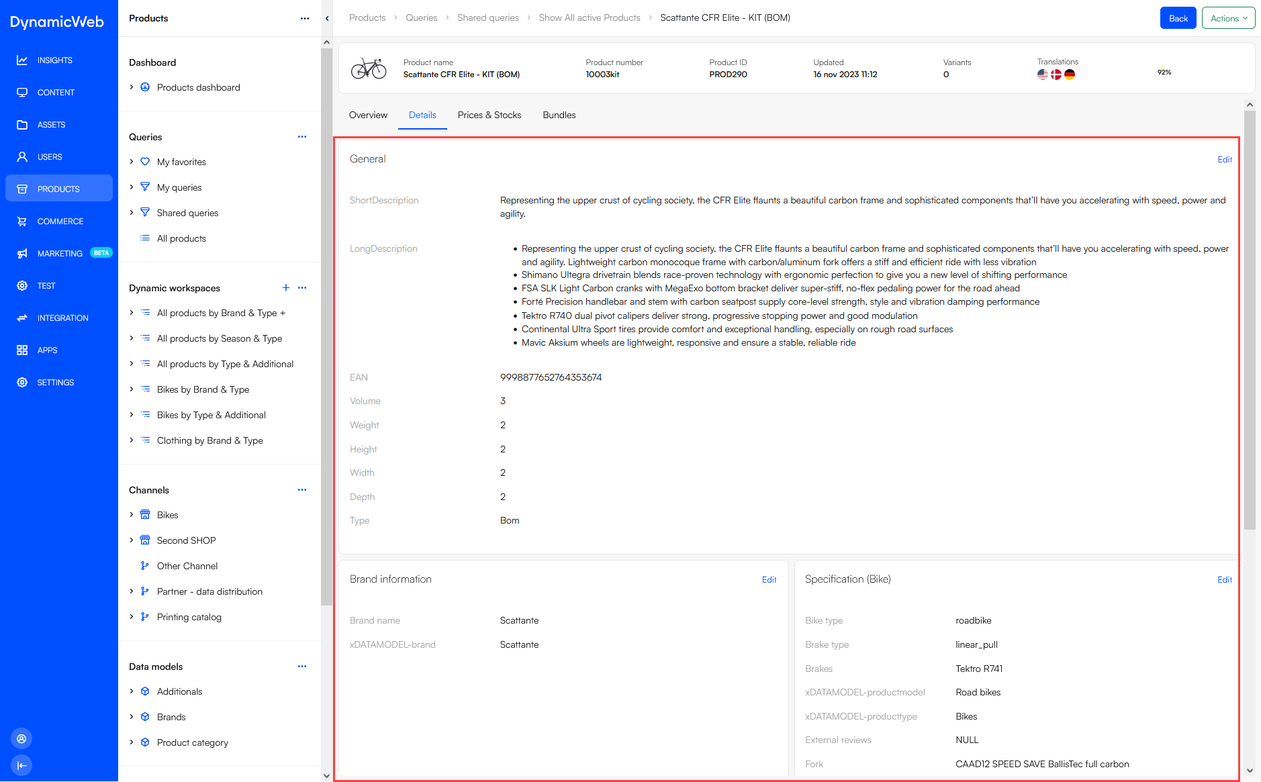Click the Back button

pyautogui.click(x=1178, y=18)
